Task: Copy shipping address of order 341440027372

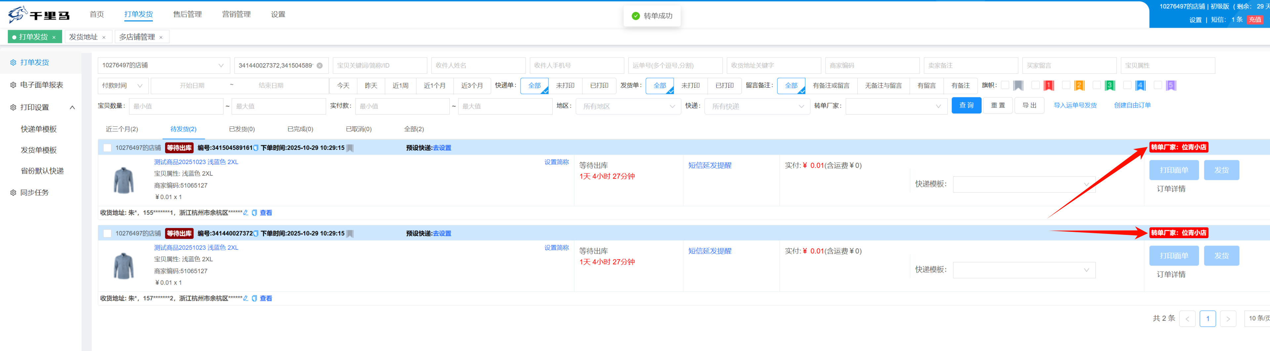Action: tap(254, 299)
